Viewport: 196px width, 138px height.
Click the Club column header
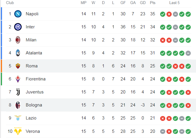10,3
